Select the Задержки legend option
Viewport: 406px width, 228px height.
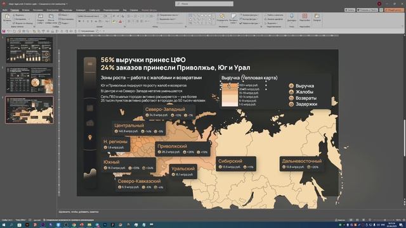[x=303, y=104]
